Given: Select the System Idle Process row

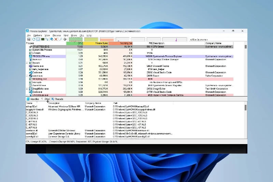Looking at the screenshot, I should (130, 50).
